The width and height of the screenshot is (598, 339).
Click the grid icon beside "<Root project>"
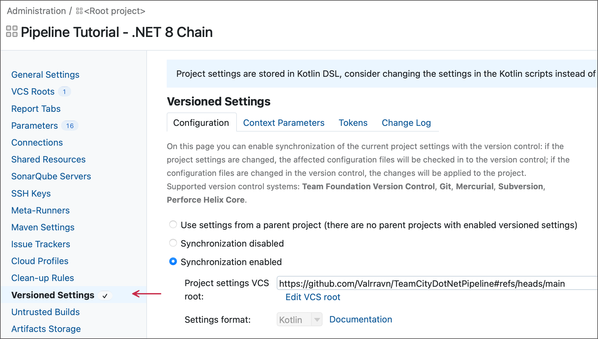point(79,11)
